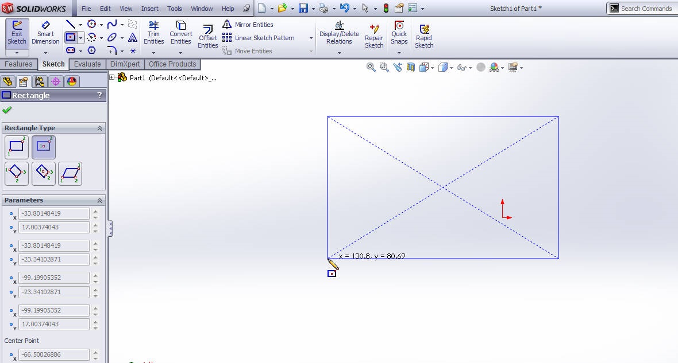678x363 pixels.
Task: Activate the Smart Dimension tool
Action: [x=45, y=33]
